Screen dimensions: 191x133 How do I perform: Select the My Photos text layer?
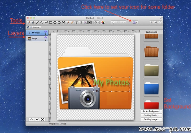click(37, 33)
